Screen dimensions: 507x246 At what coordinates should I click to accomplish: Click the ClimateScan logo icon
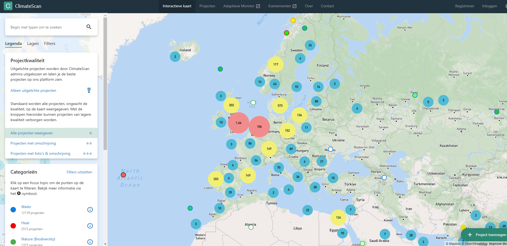coord(8,6)
